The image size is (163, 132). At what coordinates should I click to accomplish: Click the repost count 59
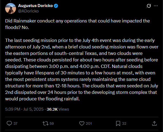51,124
